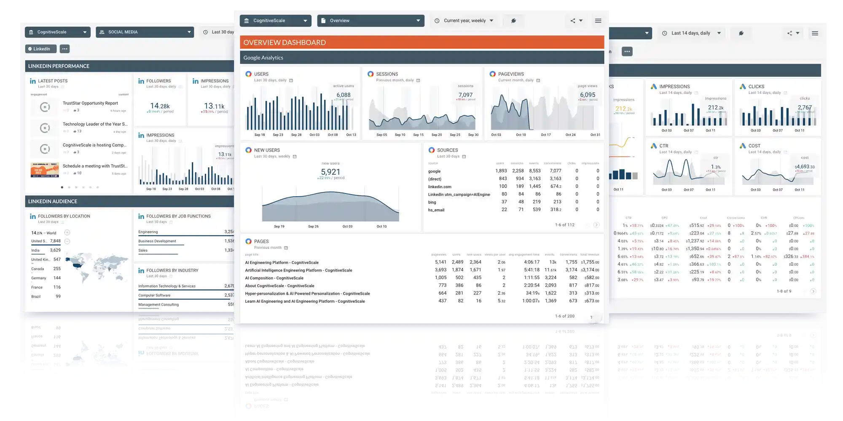The width and height of the screenshot is (843, 421).
Task: Click calendar icon beside NEW USERS 'Last 30 days, weekly'
Action: [295, 157]
